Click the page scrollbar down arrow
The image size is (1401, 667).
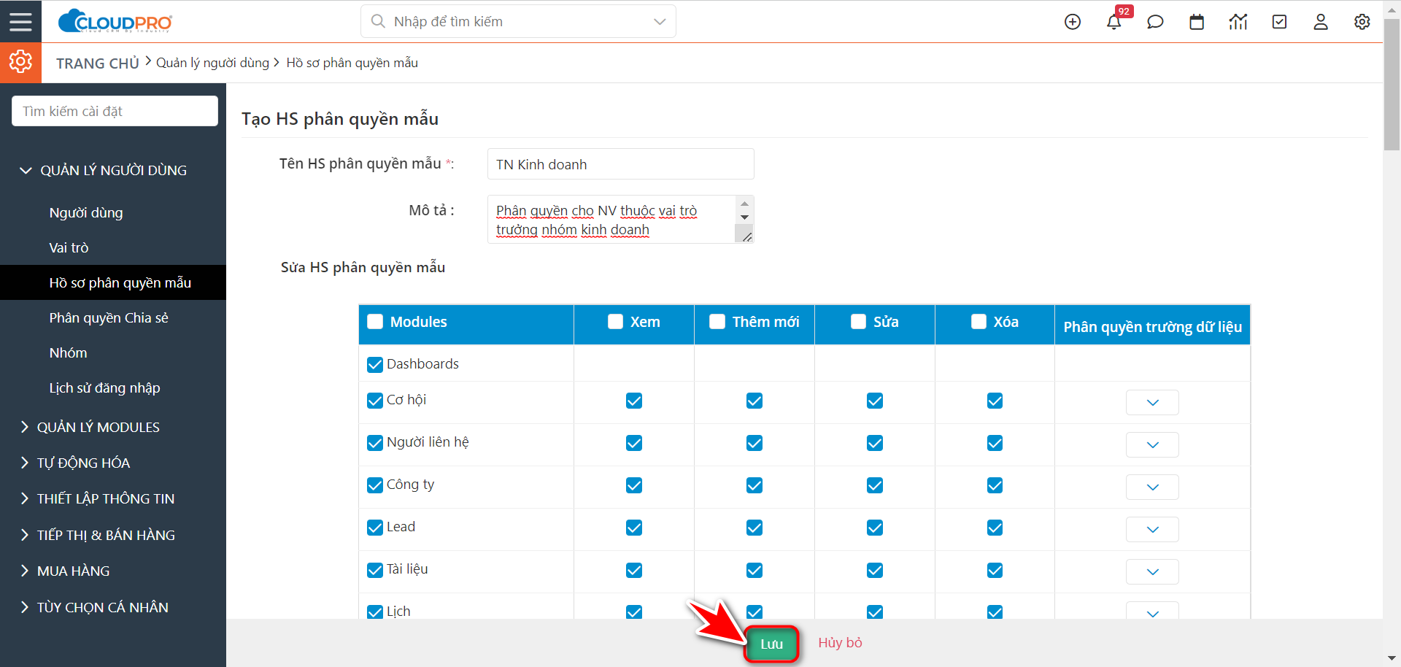tap(1392, 658)
